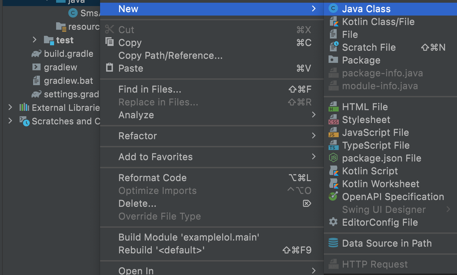Choose Kotlin Worksheet menu entry
The image size is (457, 275).
point(390,184)
